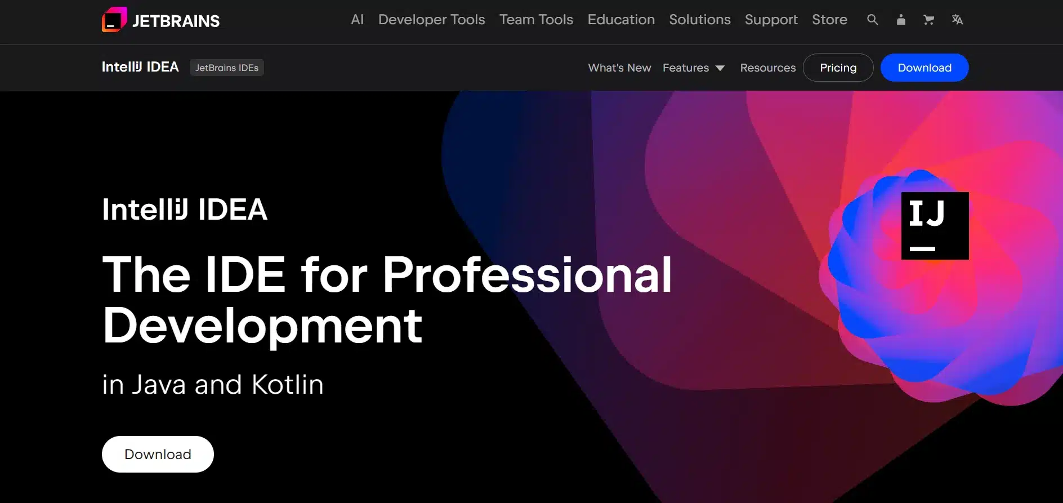Expand the Features dropdown arrow

tap(720, 68)
